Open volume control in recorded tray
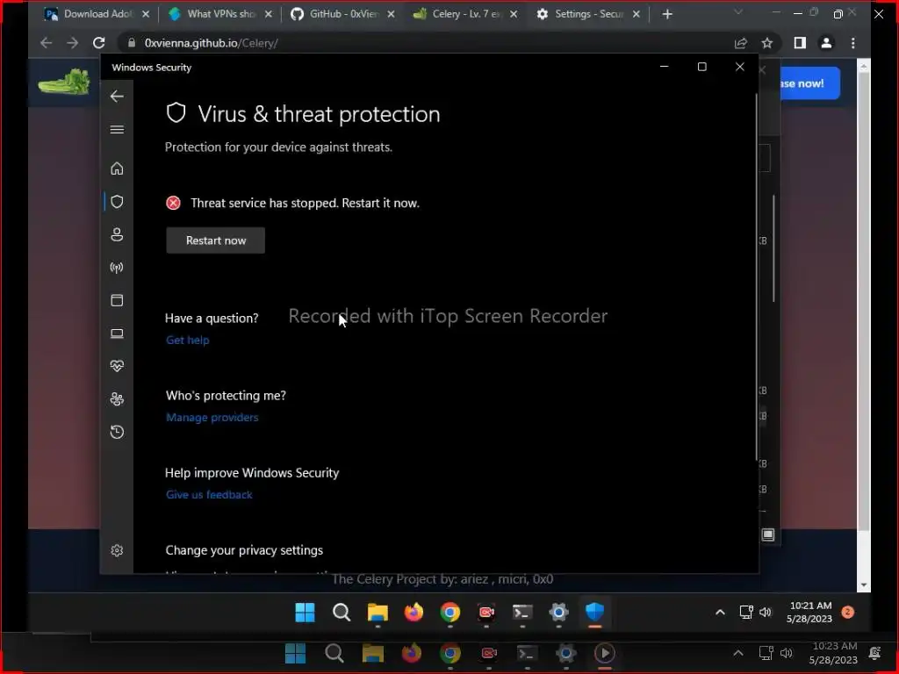Viewport: 899px width, 674px height. click(766, 613)
